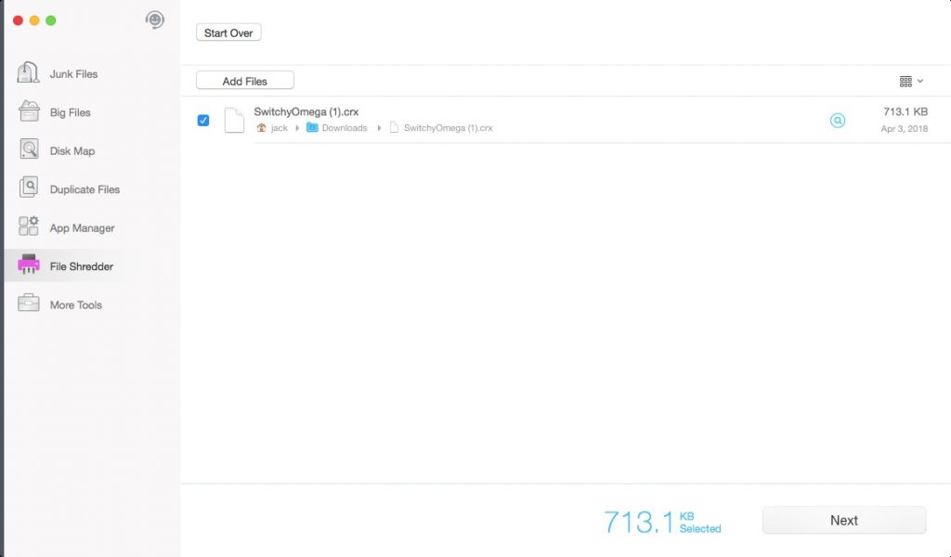This screenshot has width=951, height=557.
Task: Open the support face icon at top
Action: [155, 19]
